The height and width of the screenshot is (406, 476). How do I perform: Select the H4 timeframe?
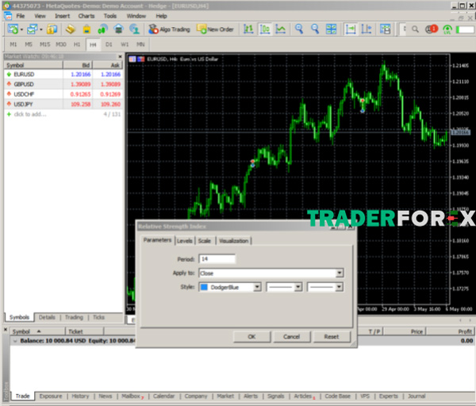93,44
